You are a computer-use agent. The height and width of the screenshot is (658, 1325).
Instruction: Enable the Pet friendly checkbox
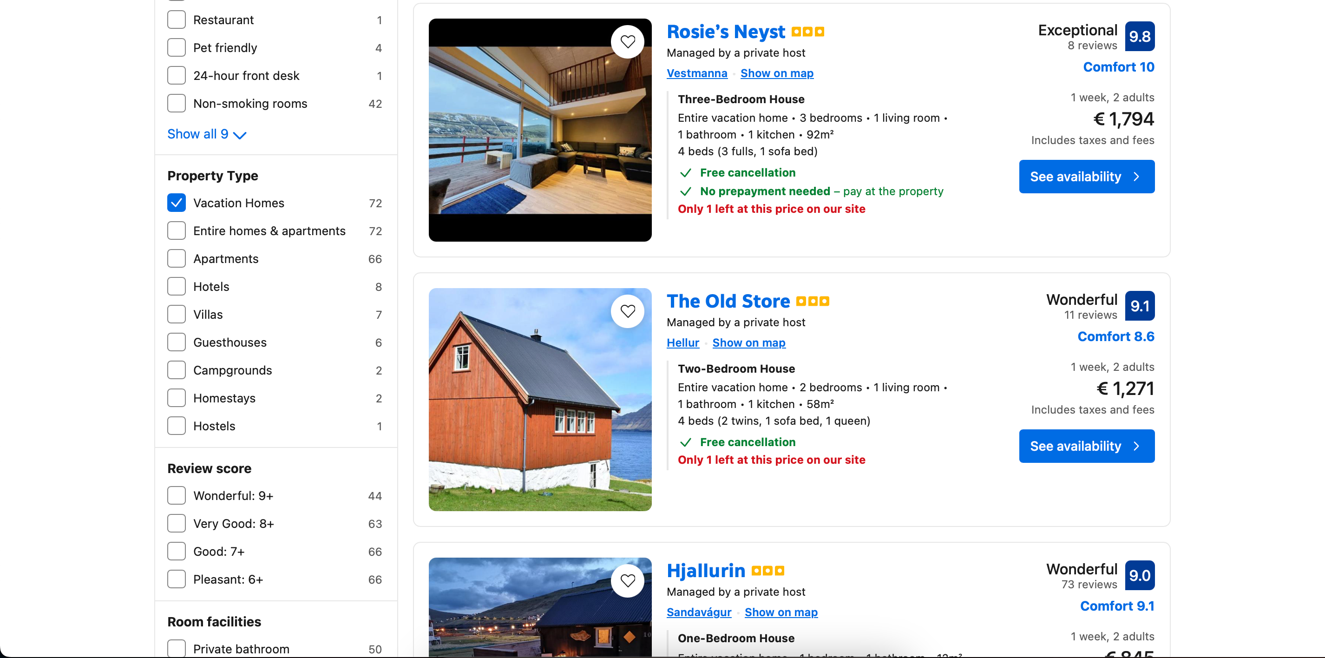[177, 47]
